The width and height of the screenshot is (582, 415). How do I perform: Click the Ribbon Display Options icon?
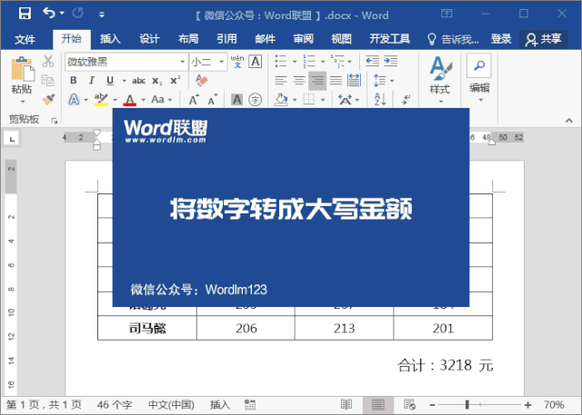coord(447,14)
